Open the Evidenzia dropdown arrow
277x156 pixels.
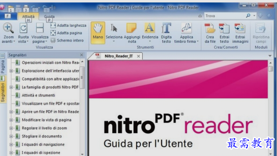pyautogui.click(x=150, y=41)
